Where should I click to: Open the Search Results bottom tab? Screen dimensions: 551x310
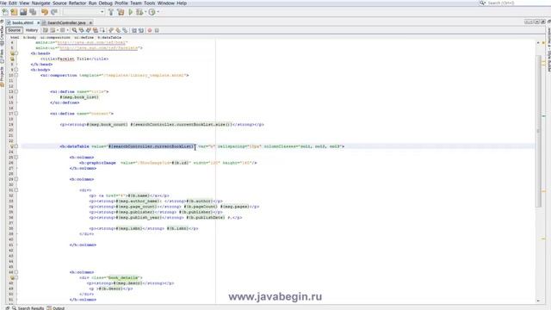28,308
